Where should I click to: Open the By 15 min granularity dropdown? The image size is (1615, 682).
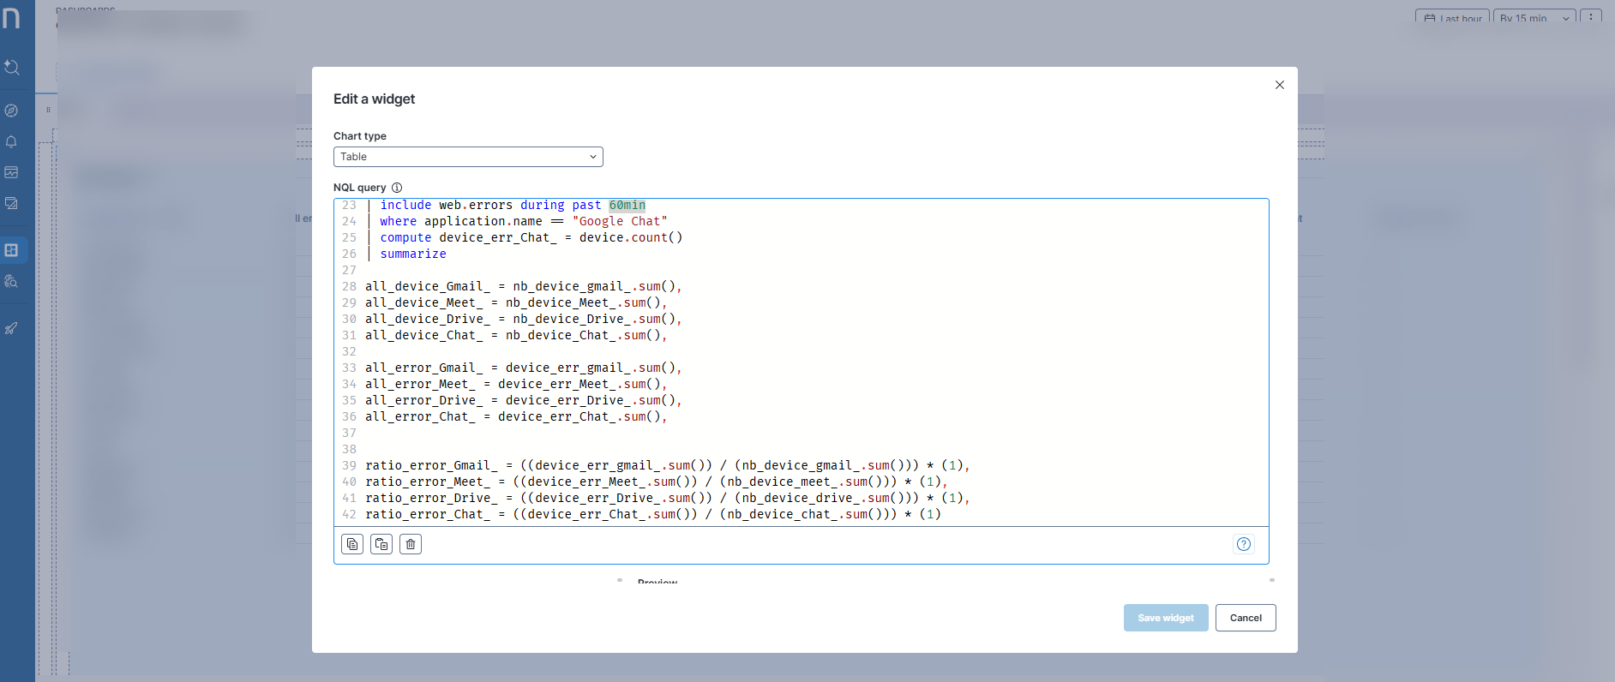(1534, 18)
